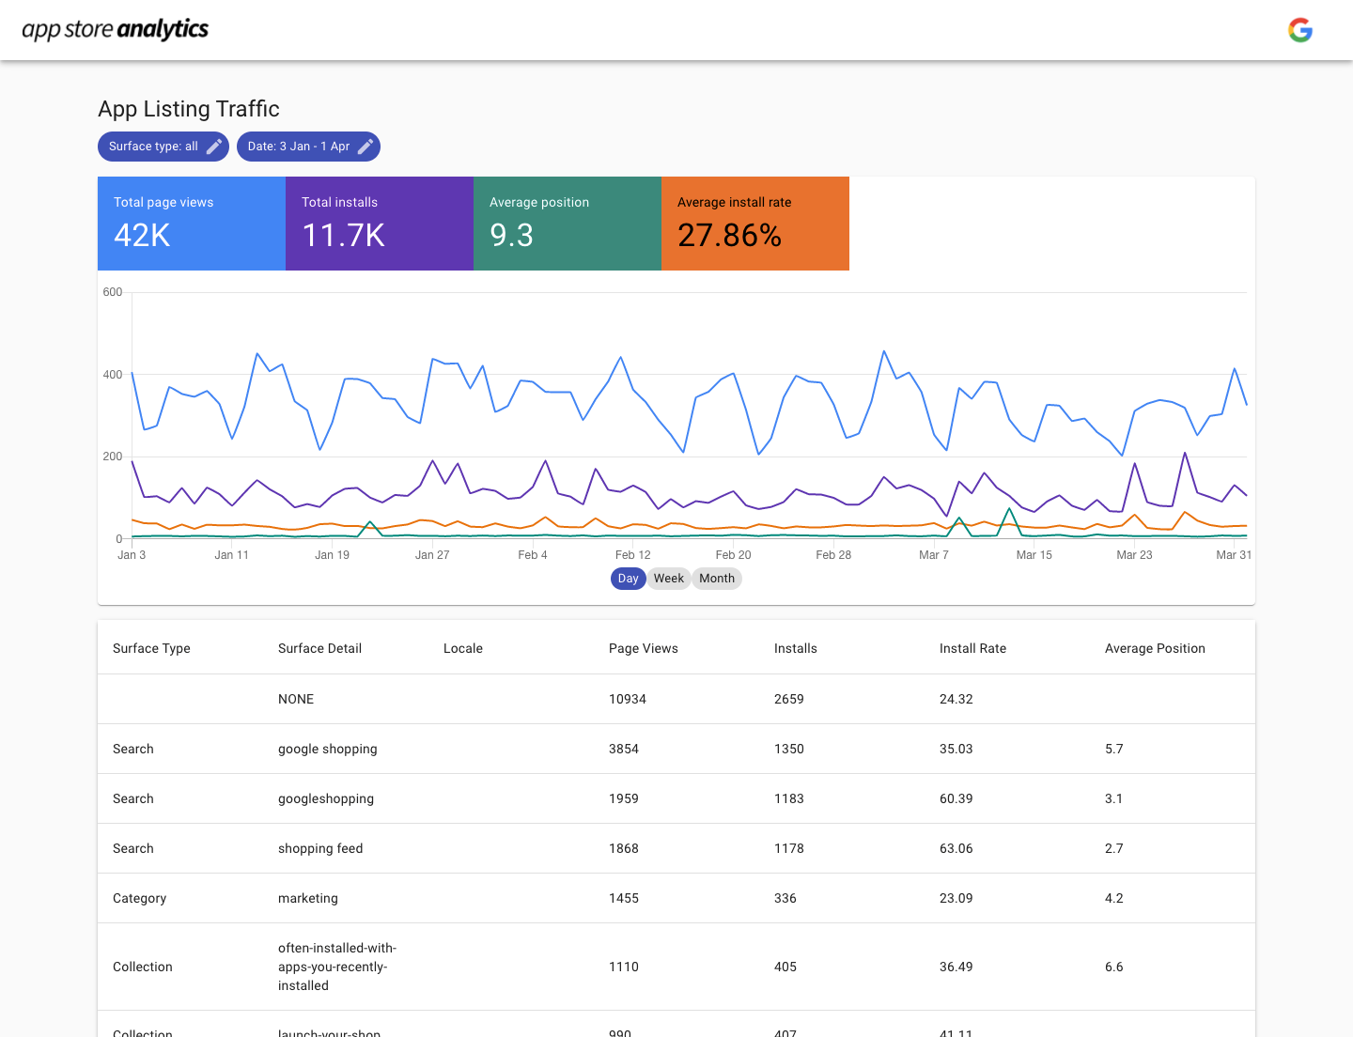This screenshot has width=1353, height=1037.
Task: Select the Total page views card
Action: click(191, 224)
